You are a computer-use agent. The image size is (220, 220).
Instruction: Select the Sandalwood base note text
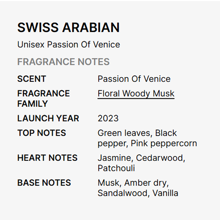point(122,193)
